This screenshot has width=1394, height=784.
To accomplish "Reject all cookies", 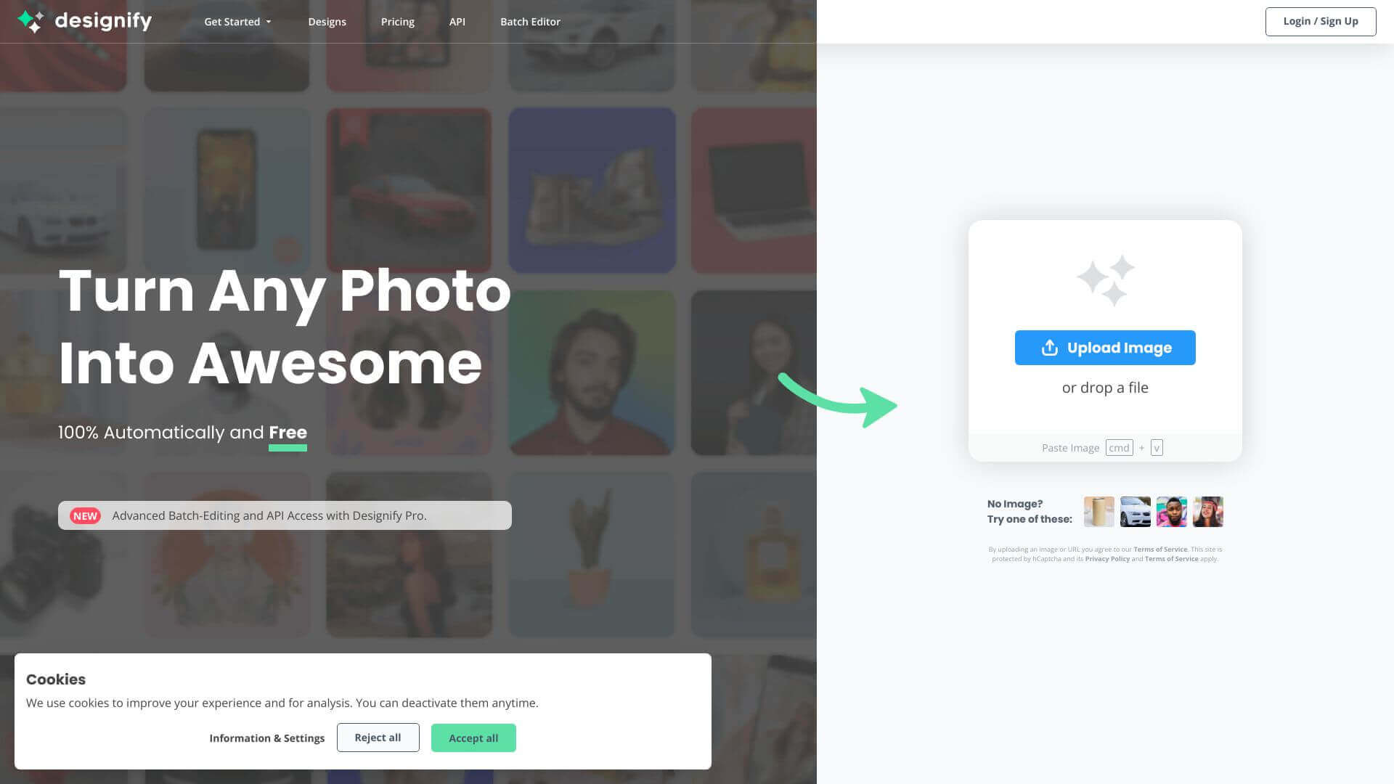I will pyautogui.click(x=378, y=737).
